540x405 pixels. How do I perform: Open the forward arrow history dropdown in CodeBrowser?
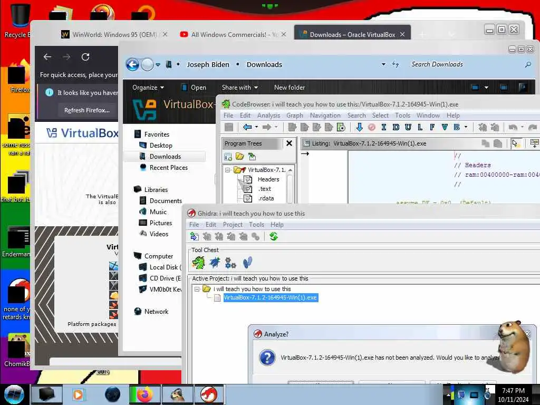(276, 127)
